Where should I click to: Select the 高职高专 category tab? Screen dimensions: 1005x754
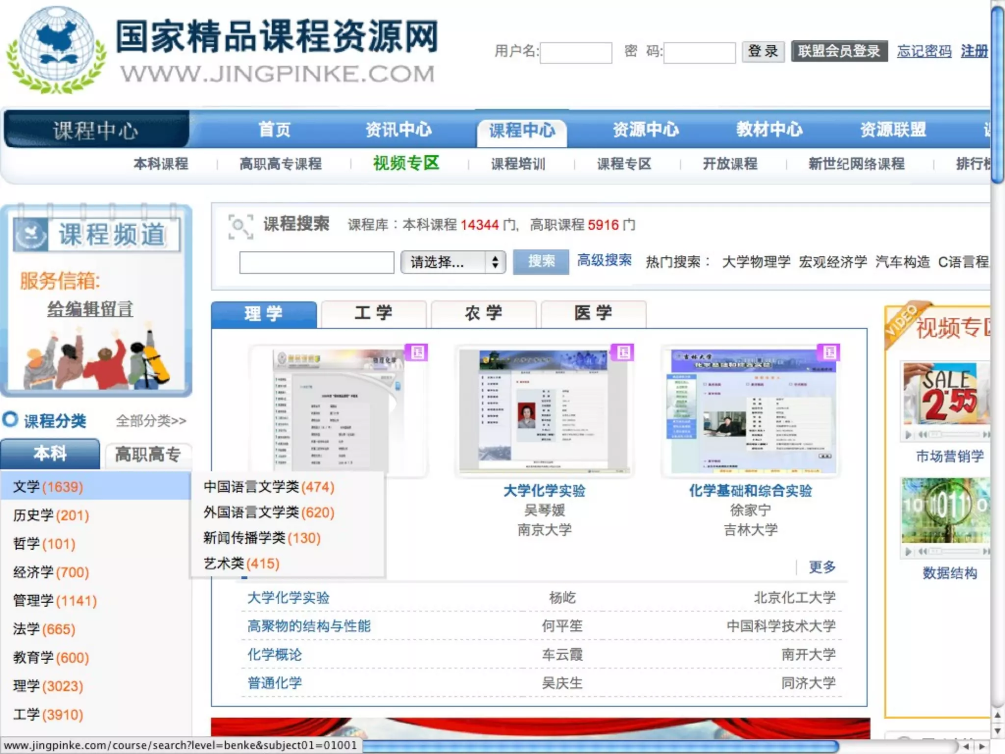tap(147, 454)
